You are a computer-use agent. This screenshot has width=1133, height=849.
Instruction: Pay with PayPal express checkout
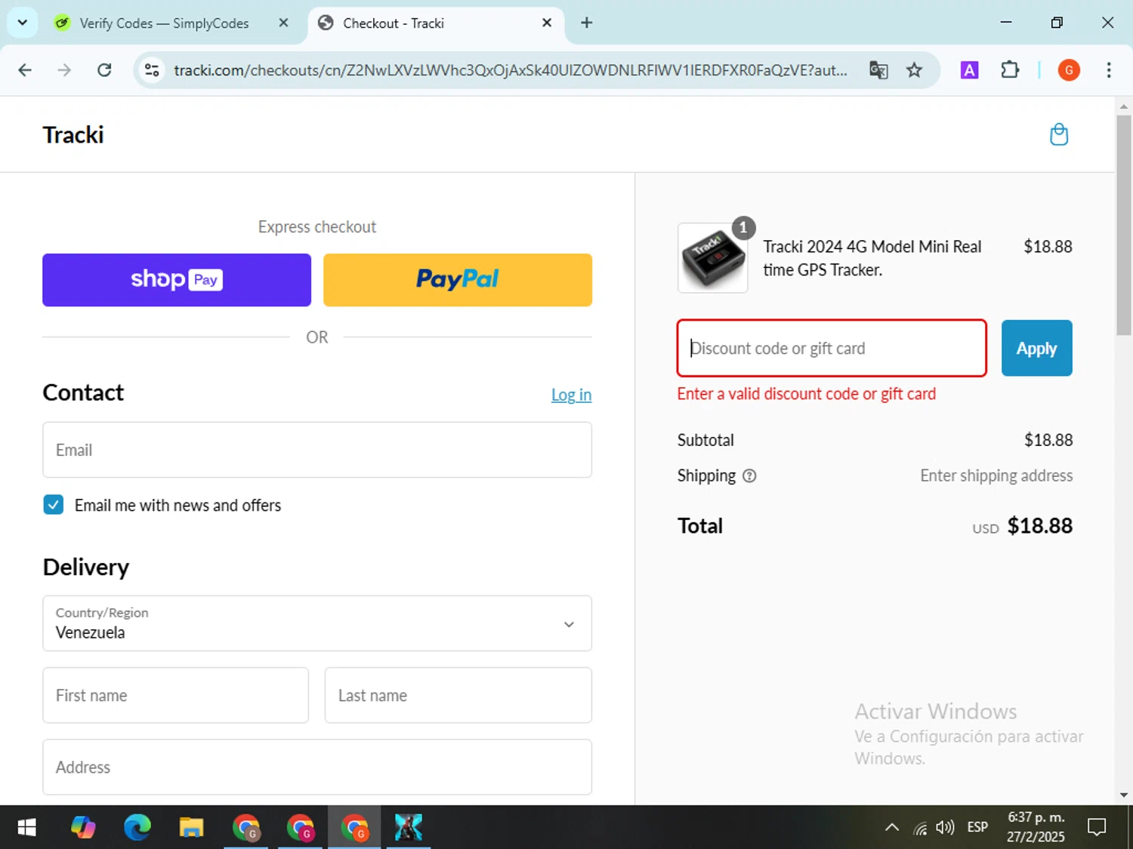coord(458,280)
